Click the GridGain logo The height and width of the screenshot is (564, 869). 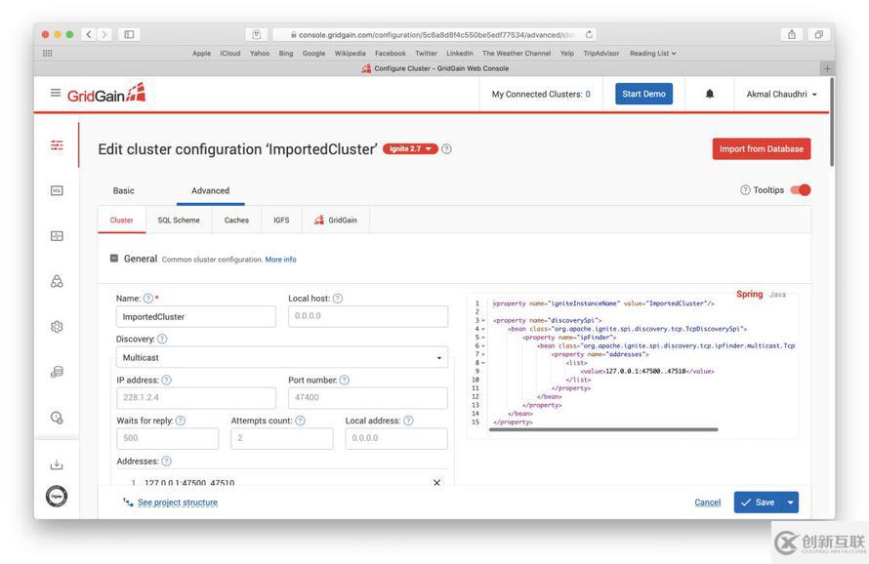(105, 93)
